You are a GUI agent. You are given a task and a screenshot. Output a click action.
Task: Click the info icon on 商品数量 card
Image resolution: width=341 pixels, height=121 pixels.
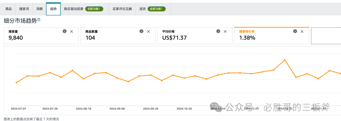[x=141, y=31]
